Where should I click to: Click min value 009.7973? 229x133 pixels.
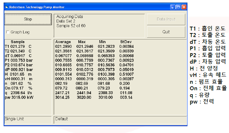106,70
